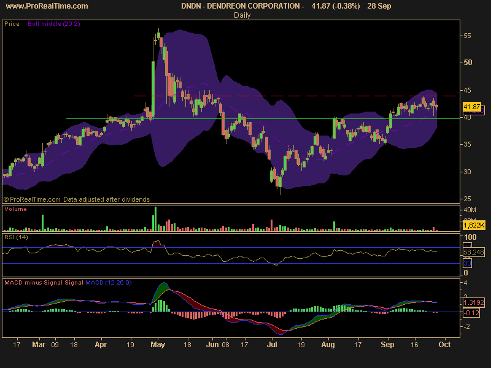Click the 50 price axis label
Image resolution: width=491 pixels, height=368 pixels.
point(468,63)
